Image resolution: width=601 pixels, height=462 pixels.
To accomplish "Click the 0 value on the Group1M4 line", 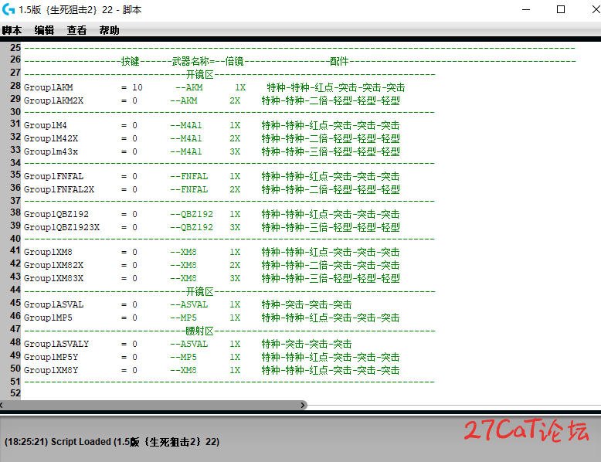I will (134, 125).
